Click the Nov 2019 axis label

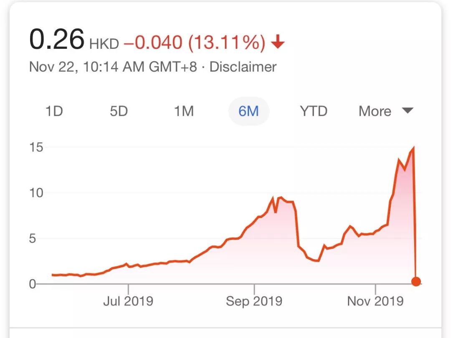point(375,301)
